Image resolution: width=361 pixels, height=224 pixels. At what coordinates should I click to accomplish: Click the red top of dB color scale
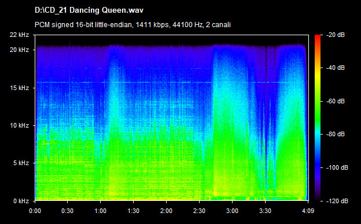[318, 37]
